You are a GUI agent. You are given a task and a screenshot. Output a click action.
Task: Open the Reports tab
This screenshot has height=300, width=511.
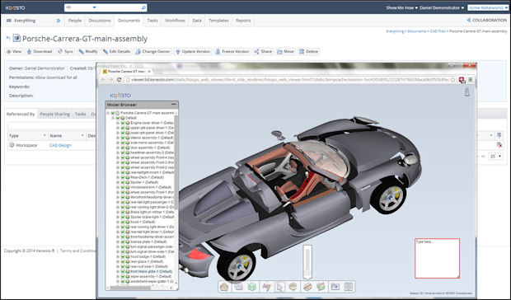[243, 21]
